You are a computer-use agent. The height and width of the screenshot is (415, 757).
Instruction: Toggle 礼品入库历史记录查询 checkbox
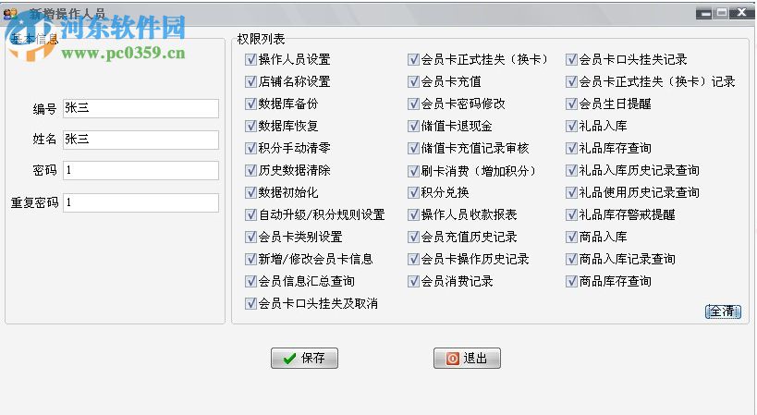[x=571, y=170]
